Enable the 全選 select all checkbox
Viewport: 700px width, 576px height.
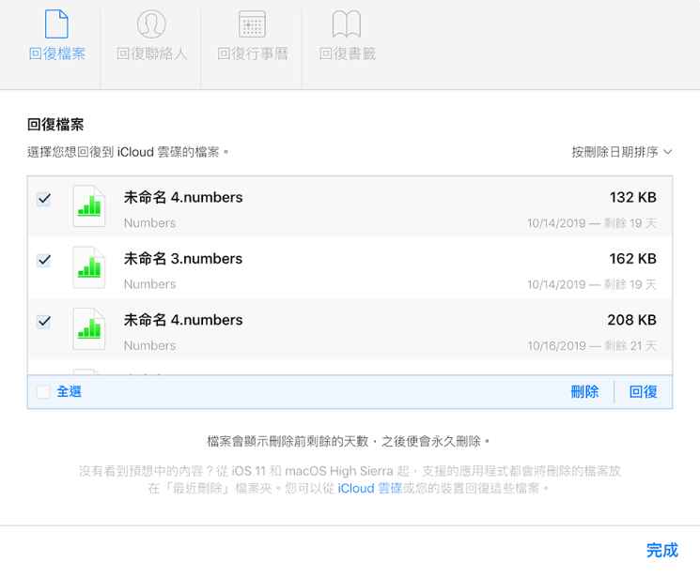[44, 392]
